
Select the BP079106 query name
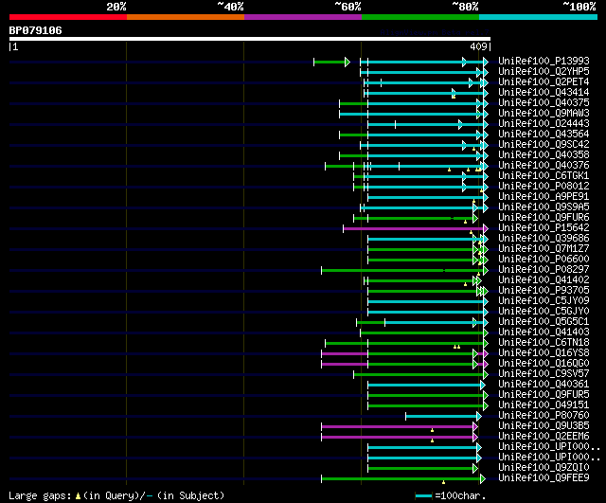[x=36, y=30]
